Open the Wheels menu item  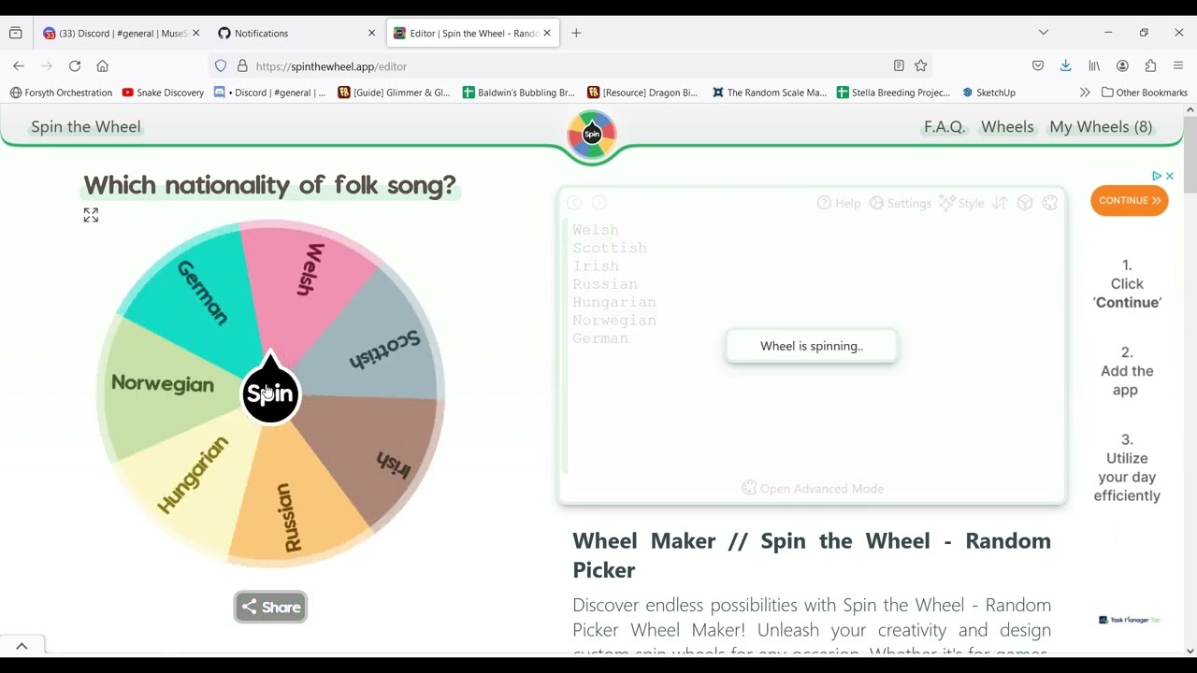coord(1007,127)
